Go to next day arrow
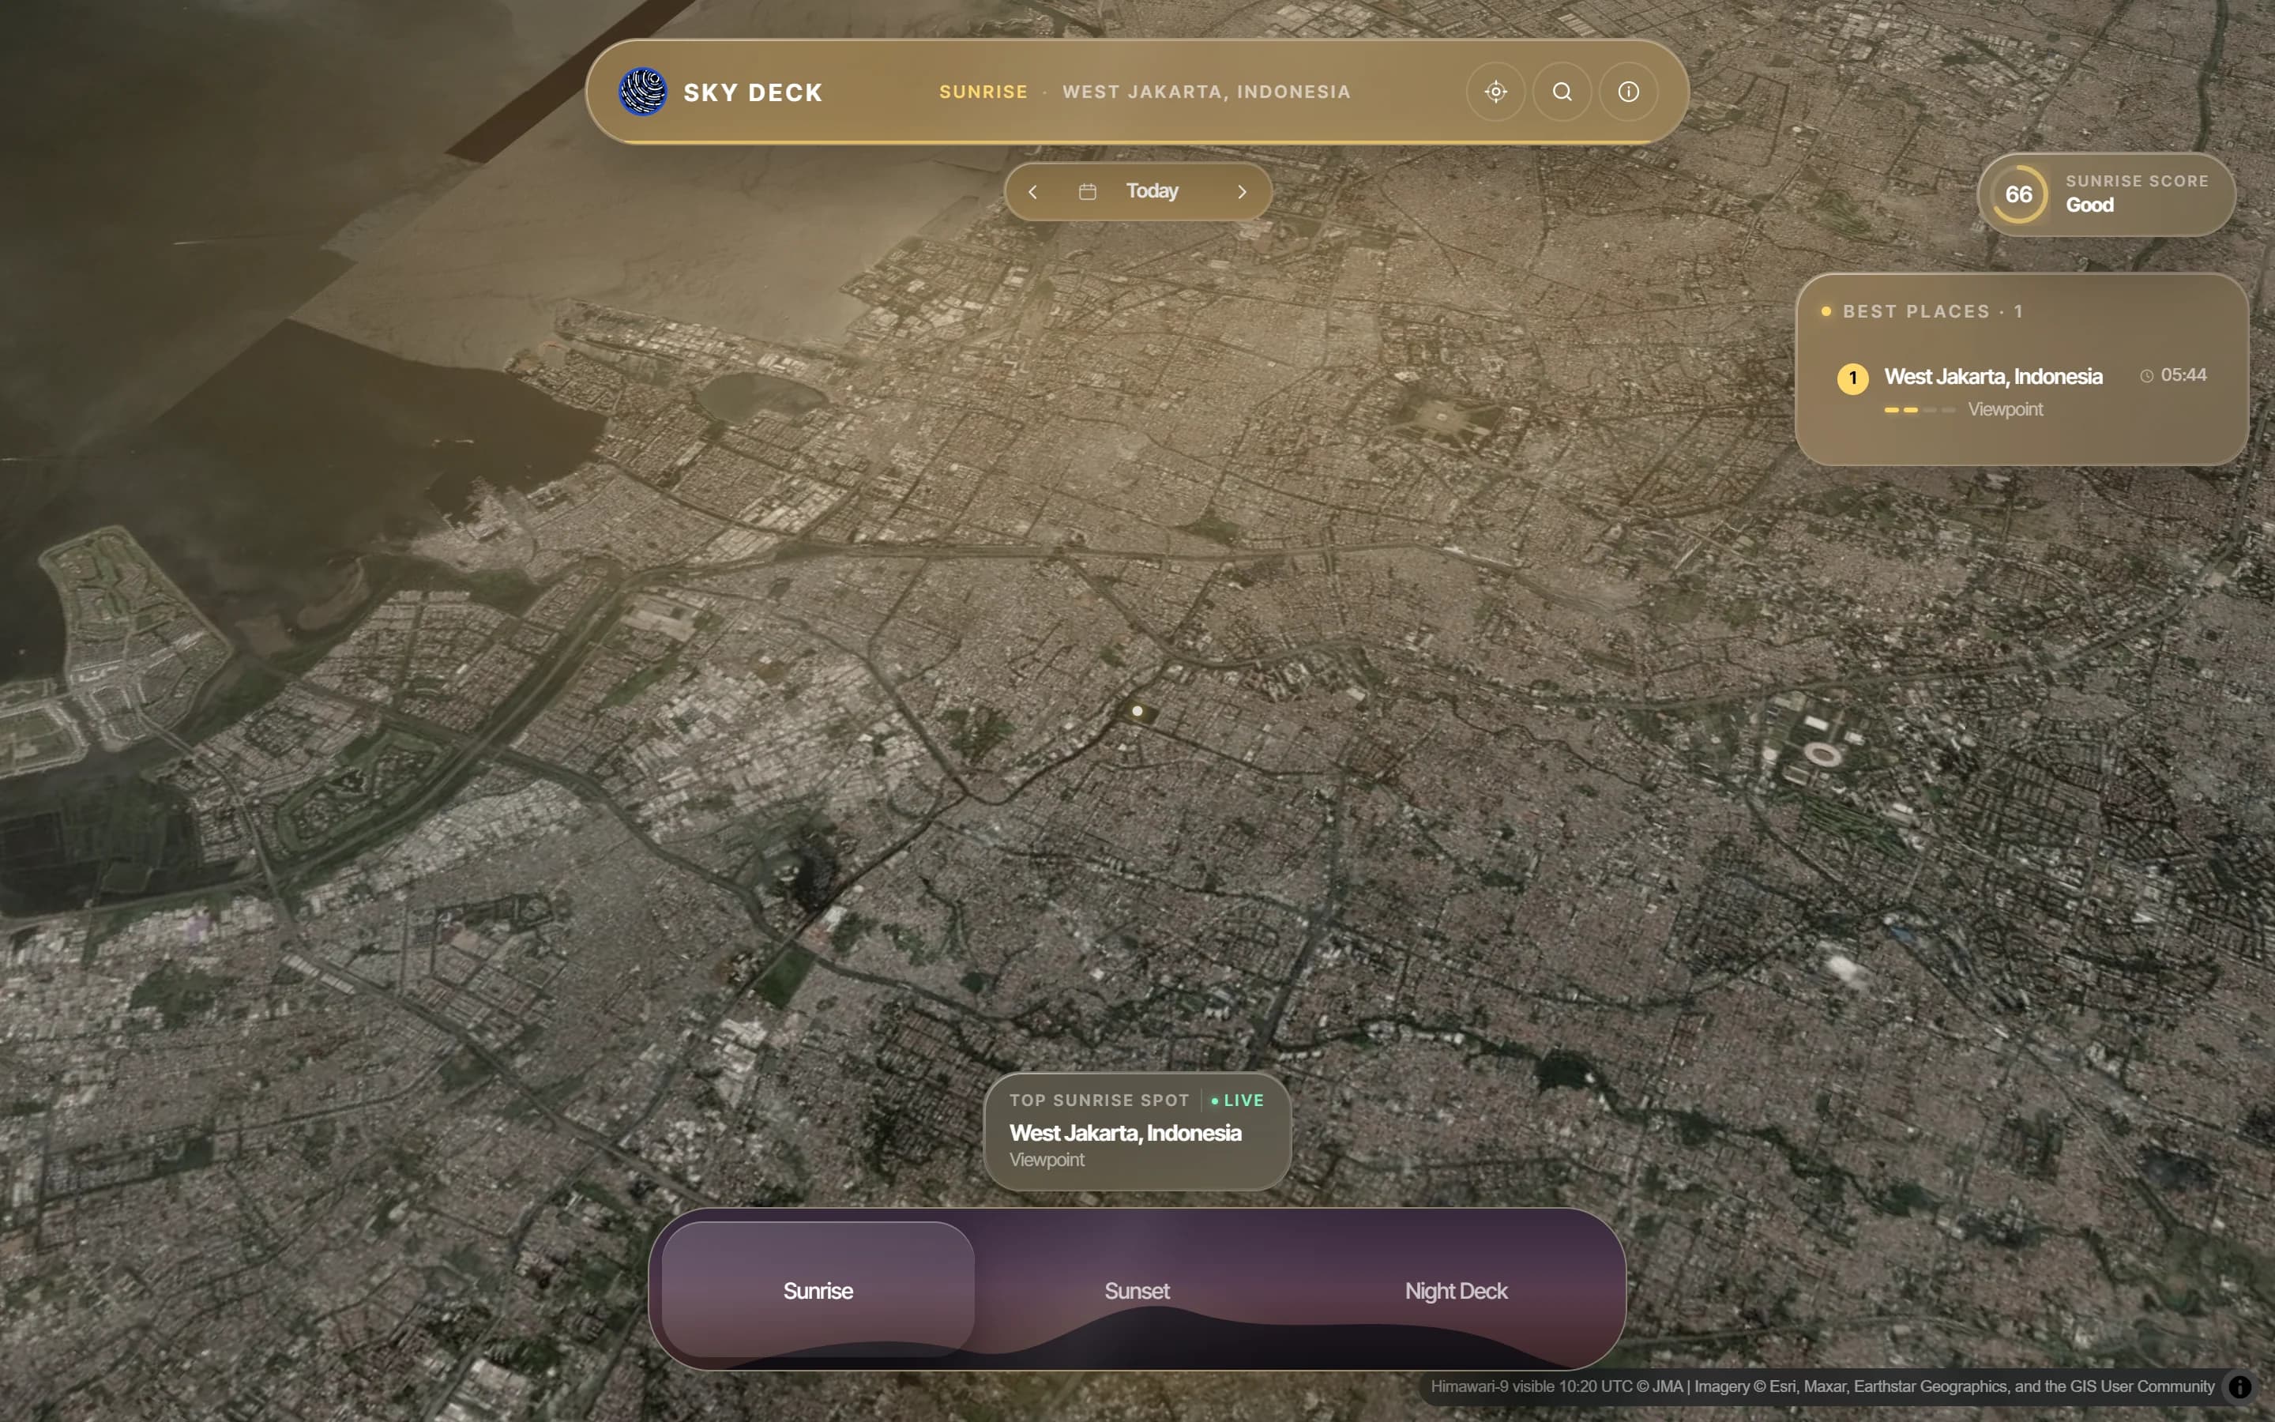 point(1242,192)
